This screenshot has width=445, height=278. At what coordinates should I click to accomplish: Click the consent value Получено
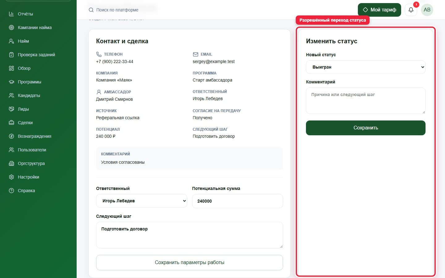point(202,118)
